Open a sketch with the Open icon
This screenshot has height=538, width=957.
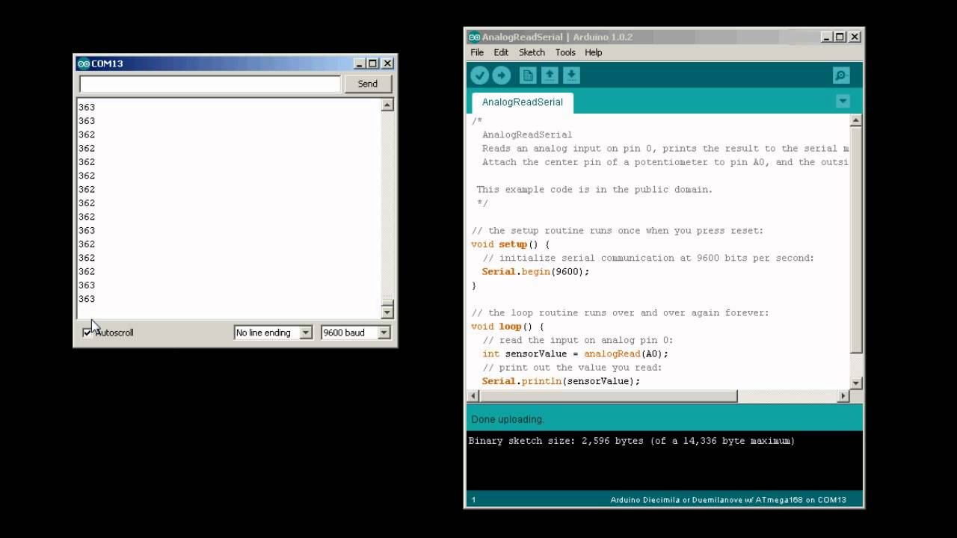click(x=550, y=75)
